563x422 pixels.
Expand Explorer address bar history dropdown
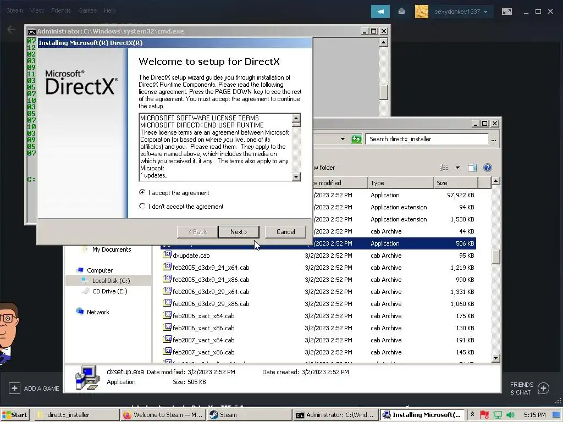click(x=343, y=139)
